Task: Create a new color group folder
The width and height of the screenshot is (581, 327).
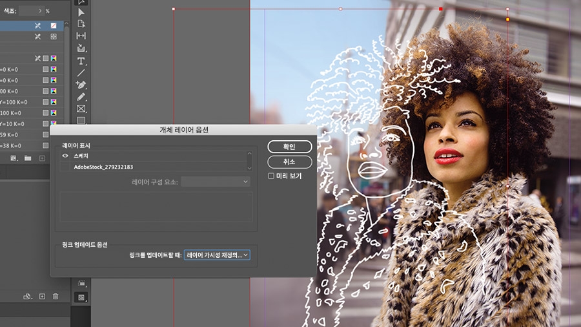Action: pyautogui.click(x=28, y=158)
